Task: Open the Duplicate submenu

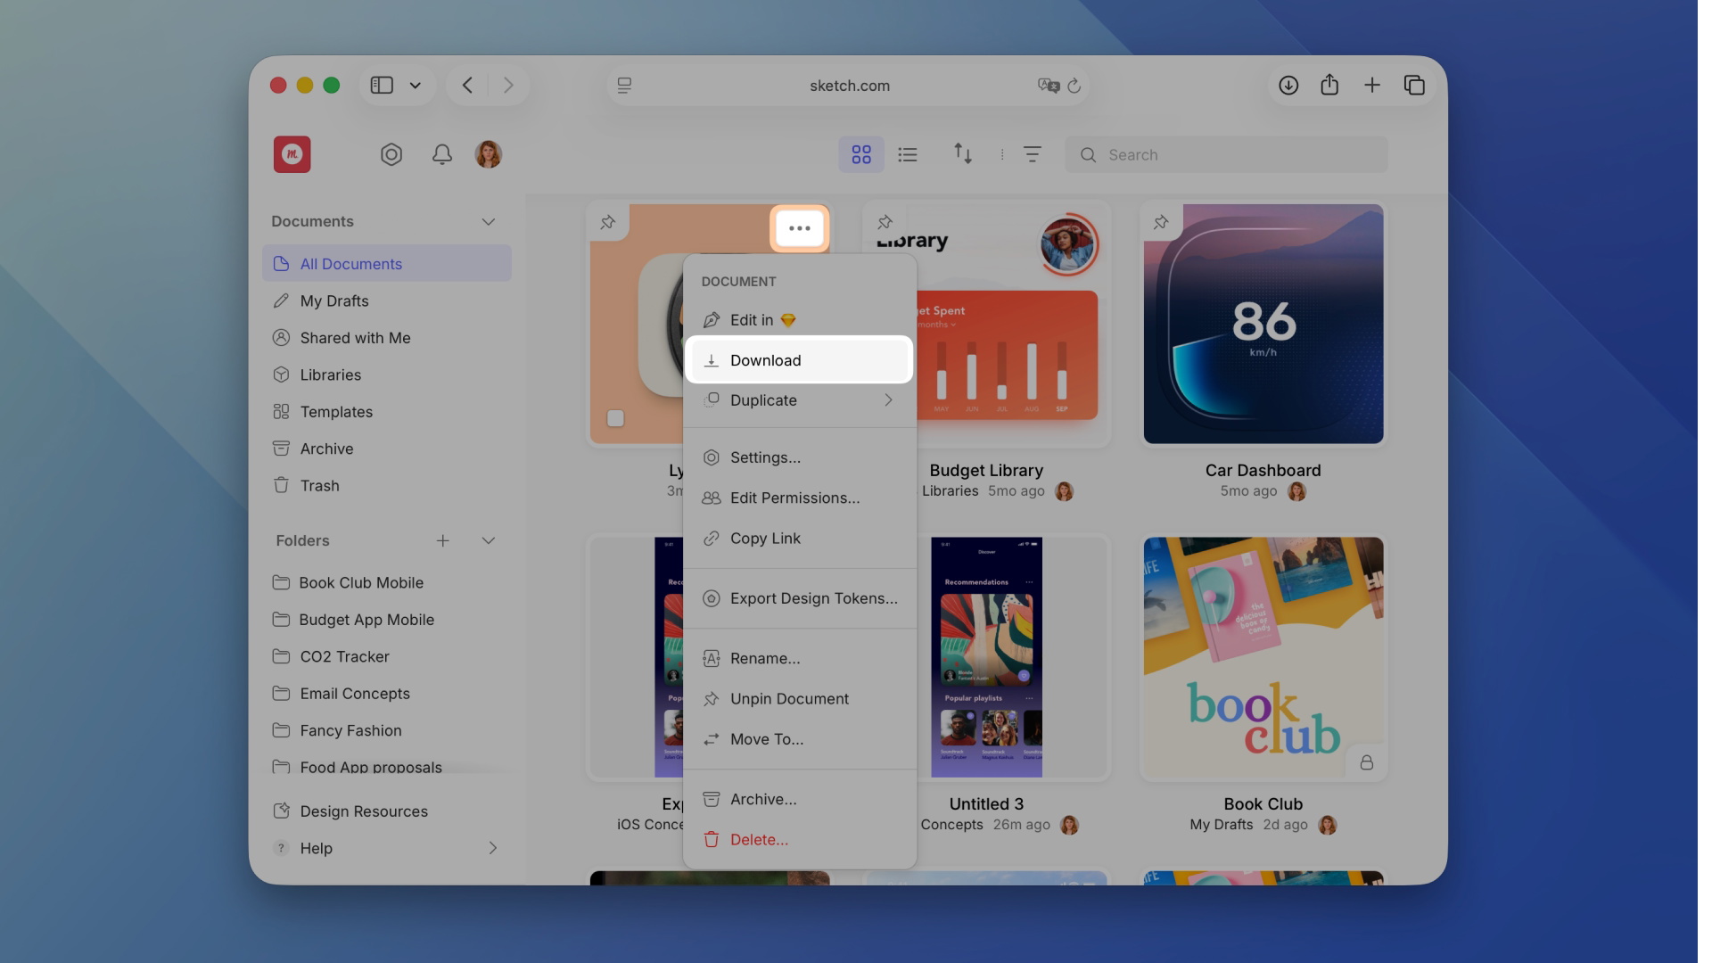Action: [x=800, y=400]
